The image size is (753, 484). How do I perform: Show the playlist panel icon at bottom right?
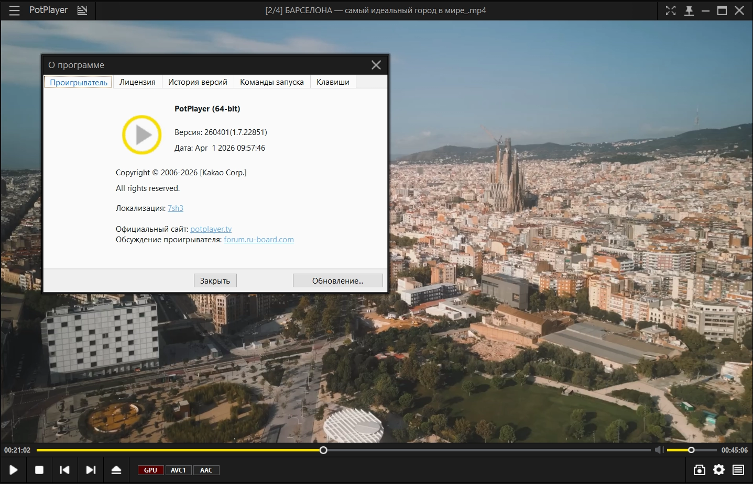coord(738,470)
